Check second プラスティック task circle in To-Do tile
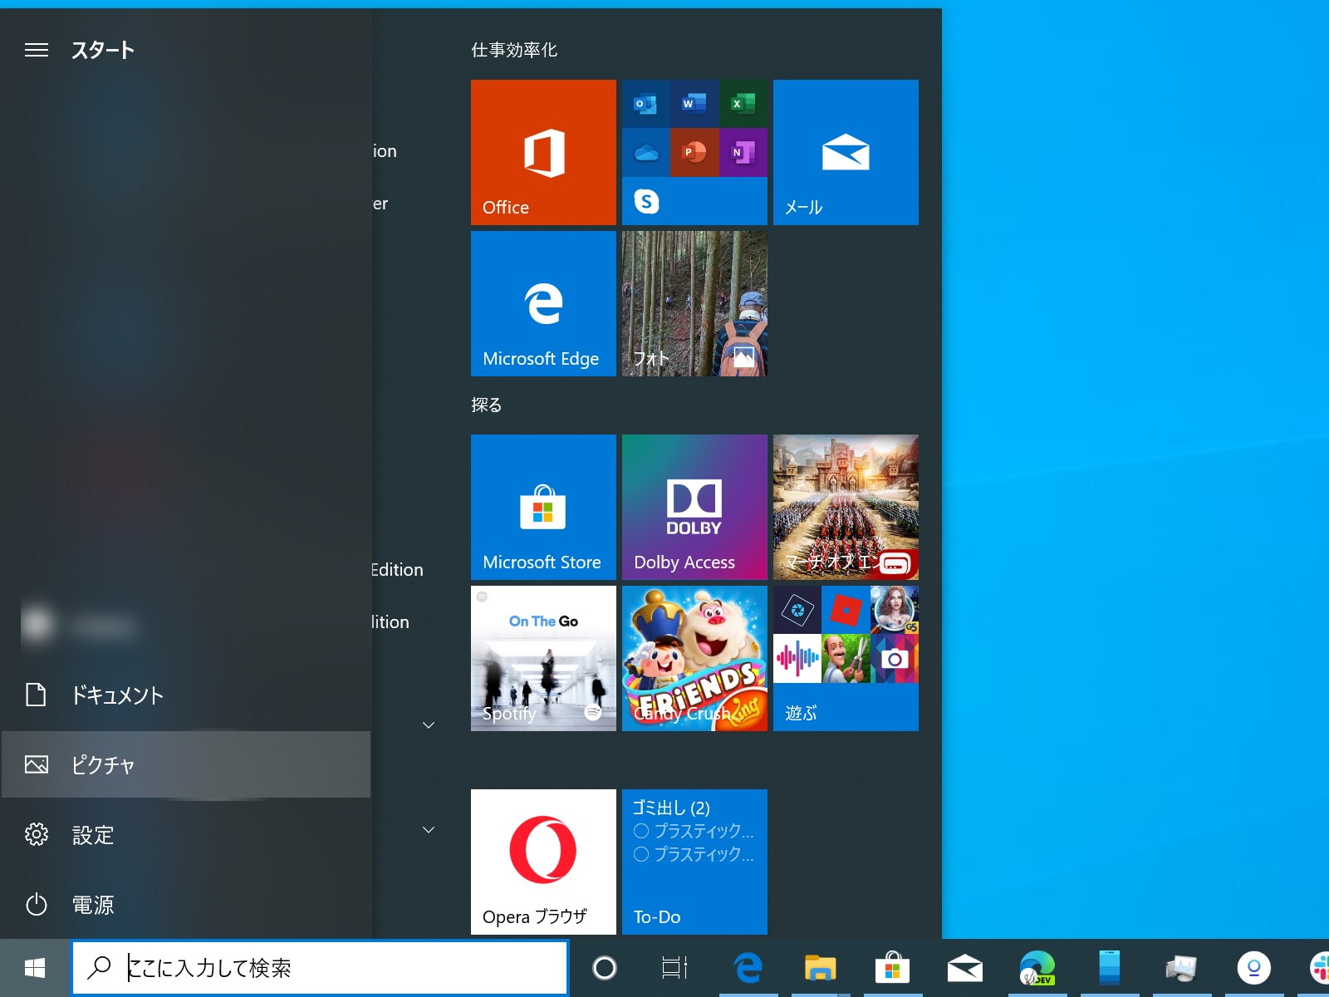This screenshot has height=997, width=1329. click(x=641, y=854)
